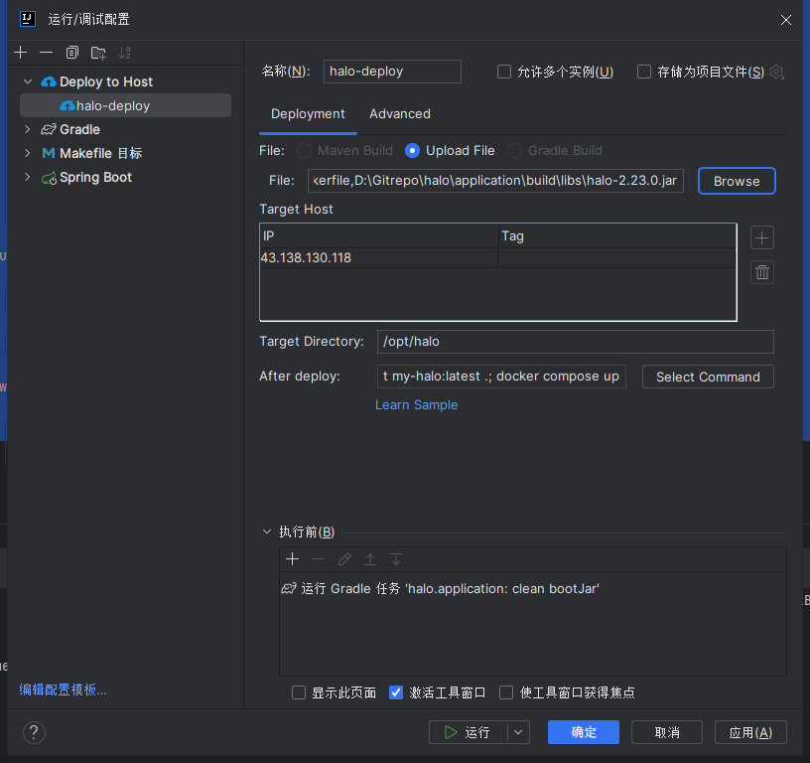Toggle the 存储为项目文件 checkbox
Image resolution: width=810 pixels, height=763 pixels.
pyautogui.click(x=644, y=72)
